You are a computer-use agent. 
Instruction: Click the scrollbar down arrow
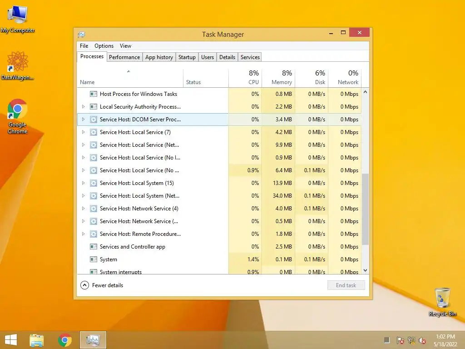(x=366, y=270)
